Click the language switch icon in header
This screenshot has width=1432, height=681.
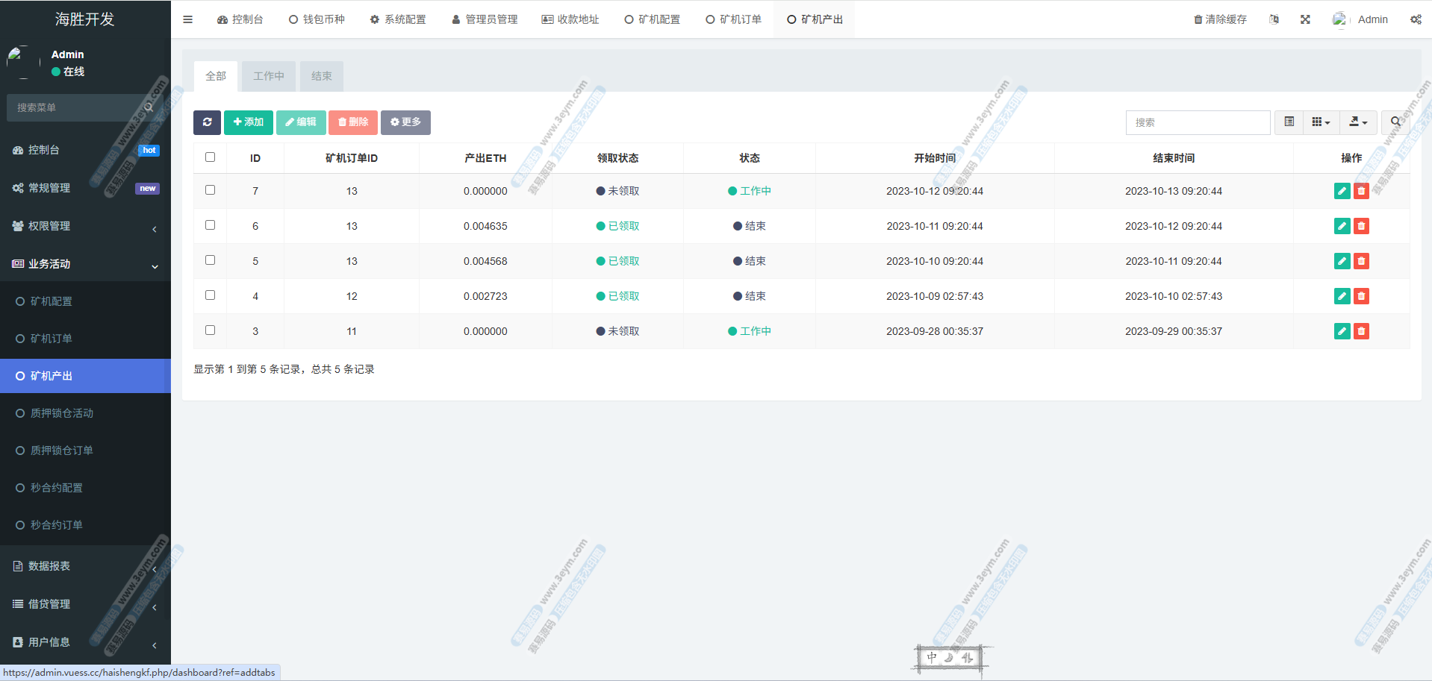click(1274, 19)
